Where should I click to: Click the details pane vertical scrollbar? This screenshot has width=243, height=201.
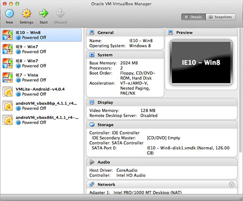pyautogui.click(x=241, y=91)
